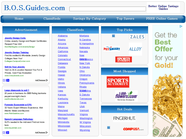186x139 pixels.
Task: Open Wisconsin classifieds link
Action: click(85, 126)
